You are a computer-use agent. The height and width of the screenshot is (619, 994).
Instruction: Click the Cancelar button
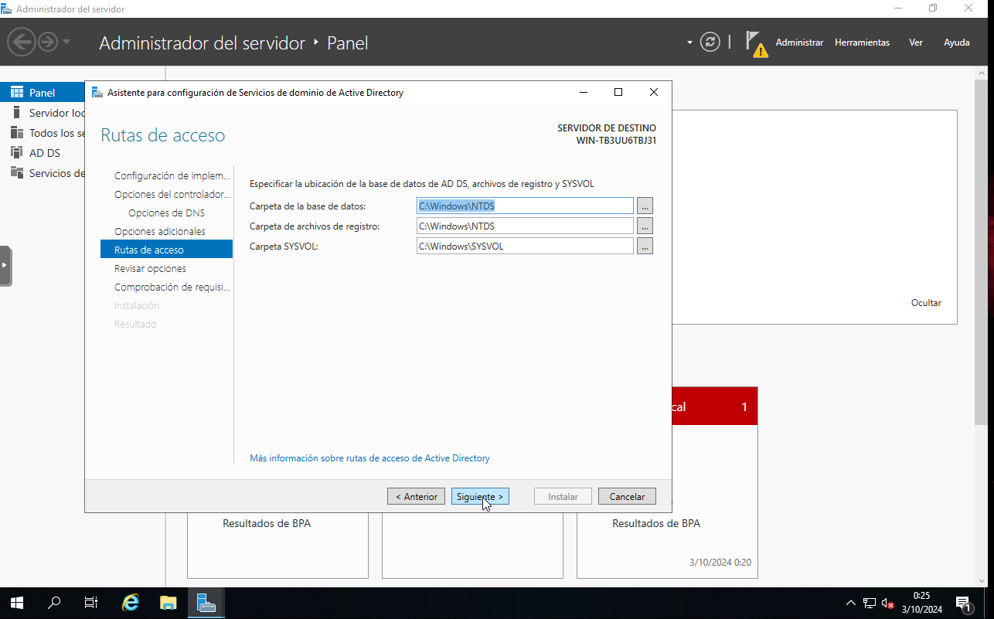click(x=627, y=497)
